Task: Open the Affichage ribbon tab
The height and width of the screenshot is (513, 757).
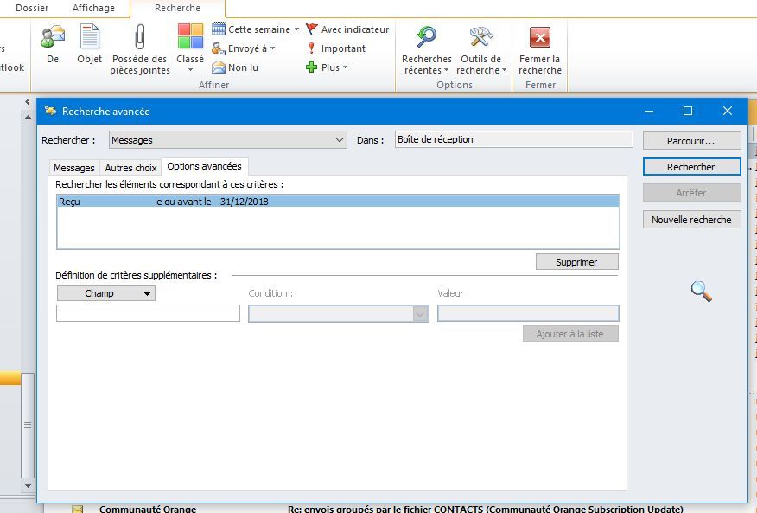Action: pos(93,8)
